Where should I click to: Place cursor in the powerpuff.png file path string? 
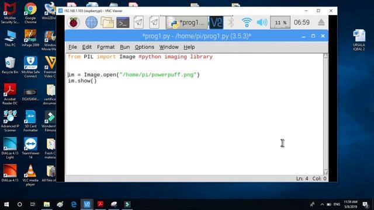(158, 75)
